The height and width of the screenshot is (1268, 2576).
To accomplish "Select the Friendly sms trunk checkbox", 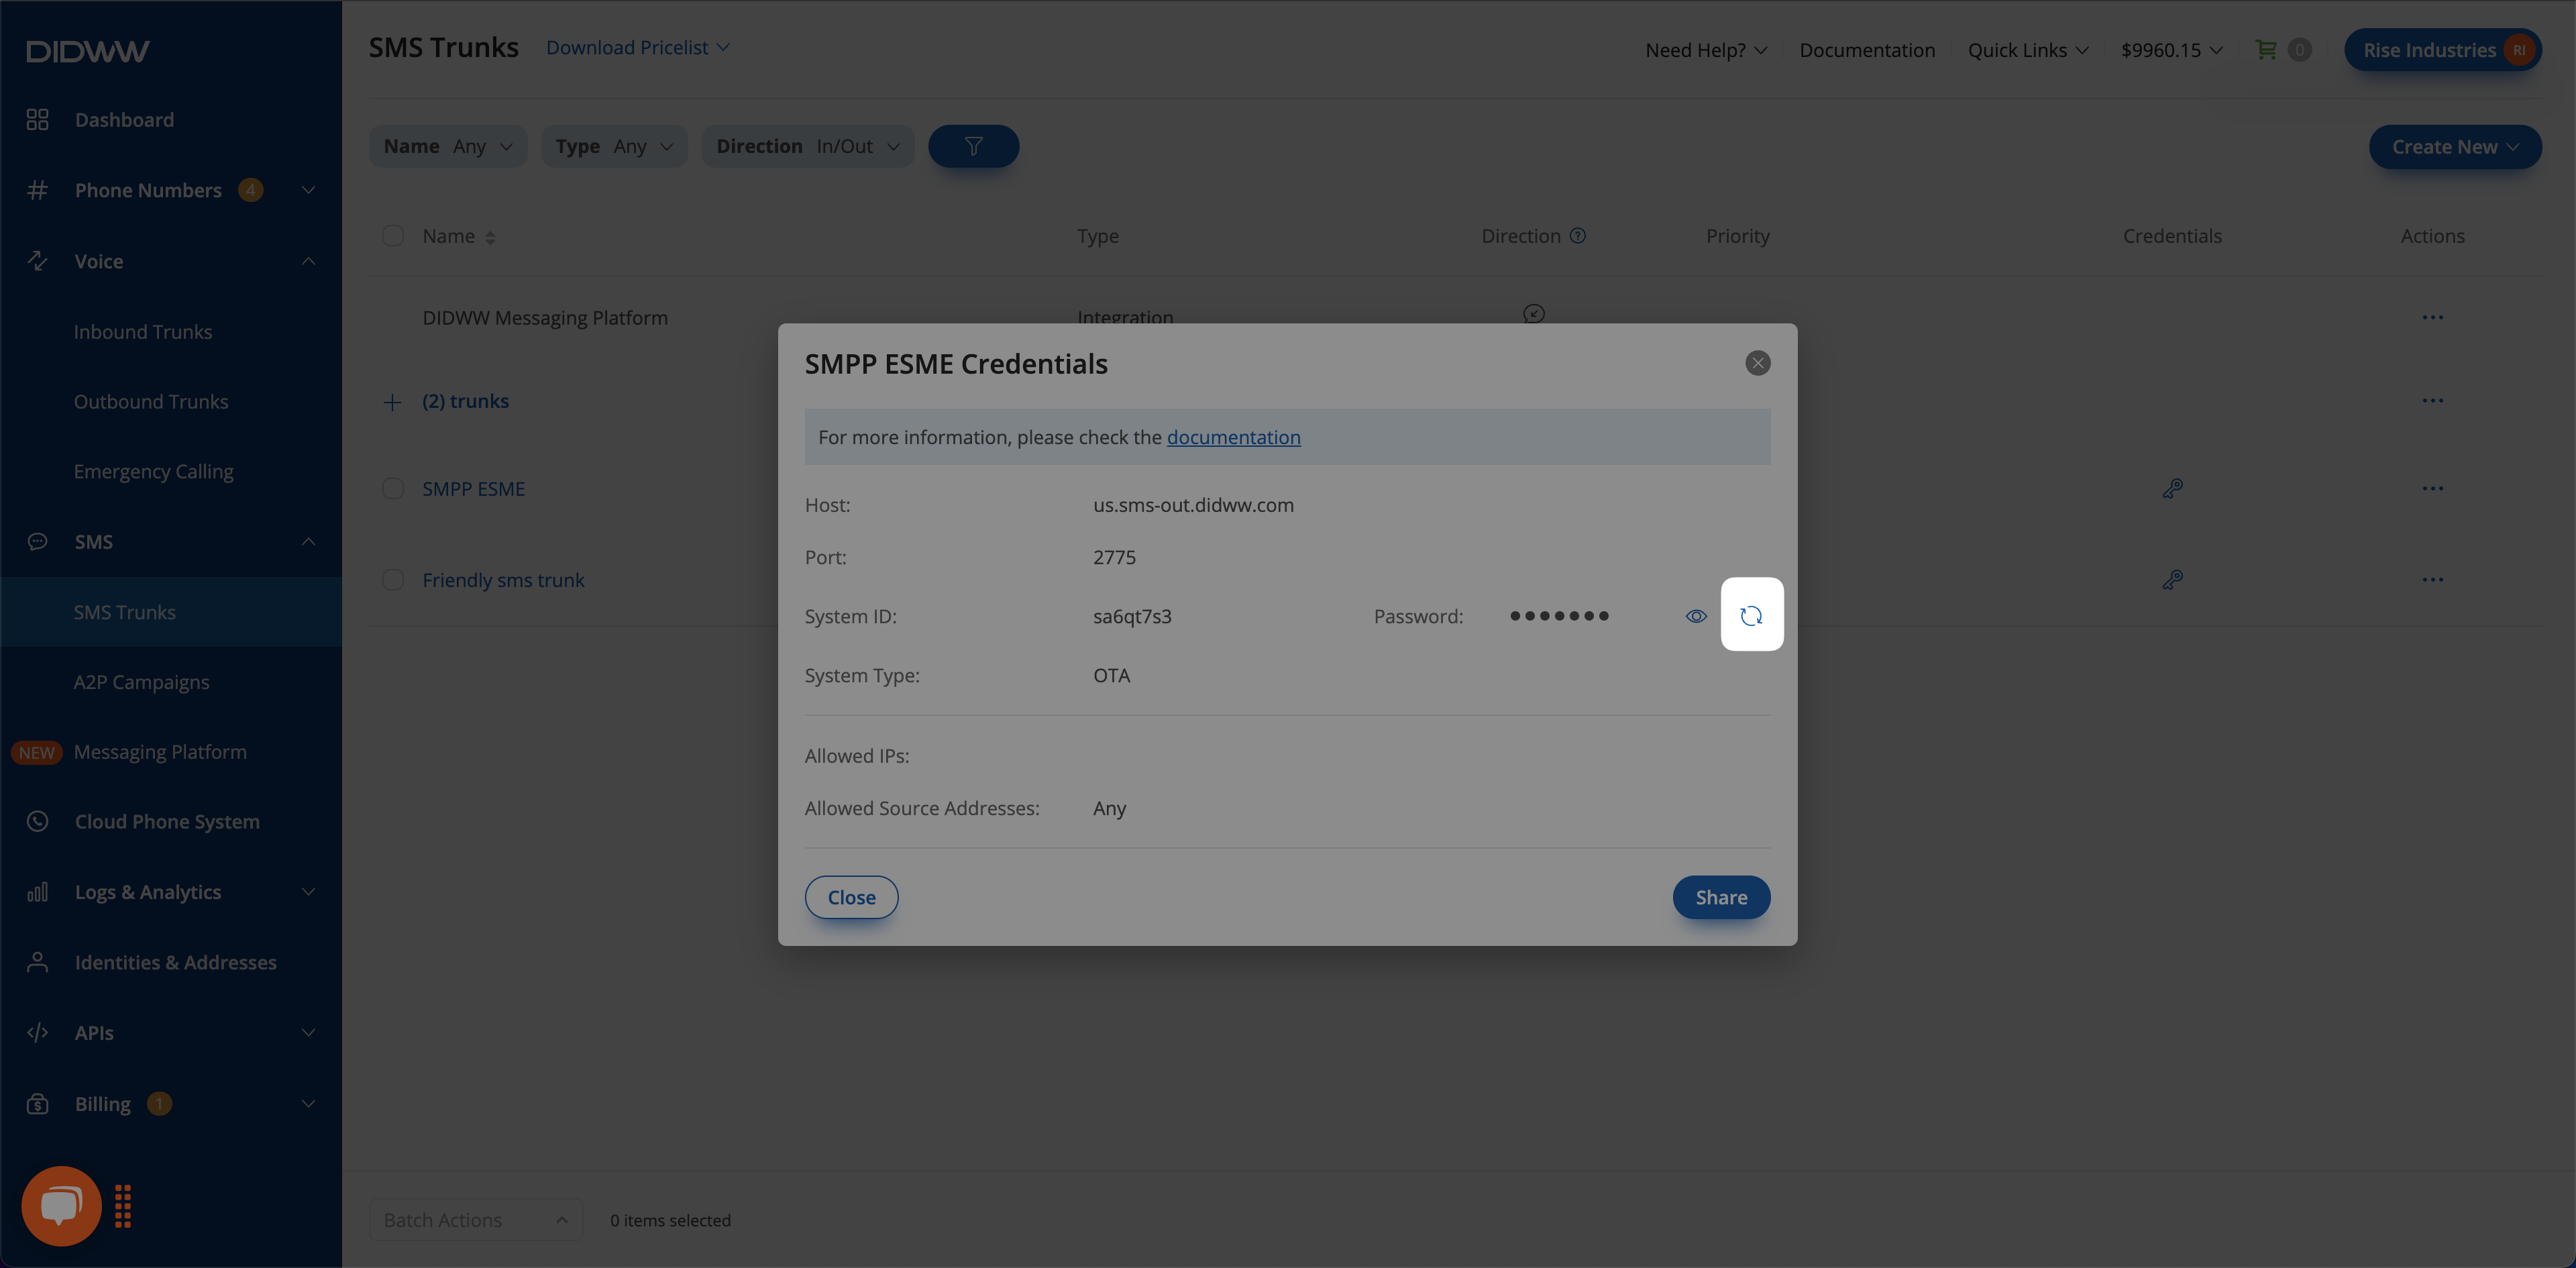I will [393, 580].
